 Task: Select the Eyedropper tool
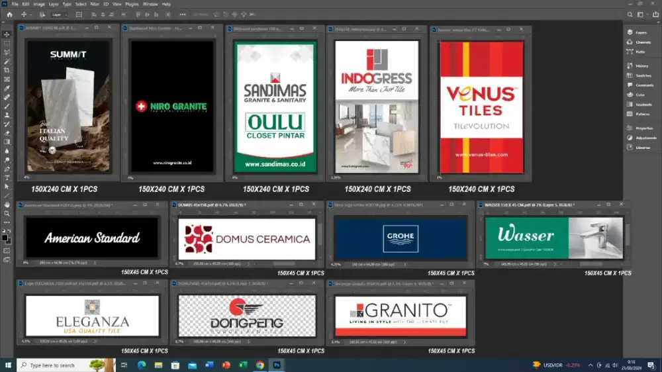point(7,88)
